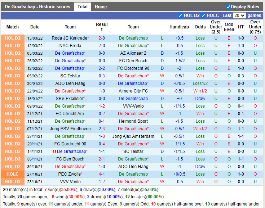The image size is (265, 208).
Task: Click the 0-4 result on 20/11/21
Action: tap(102, 144)
